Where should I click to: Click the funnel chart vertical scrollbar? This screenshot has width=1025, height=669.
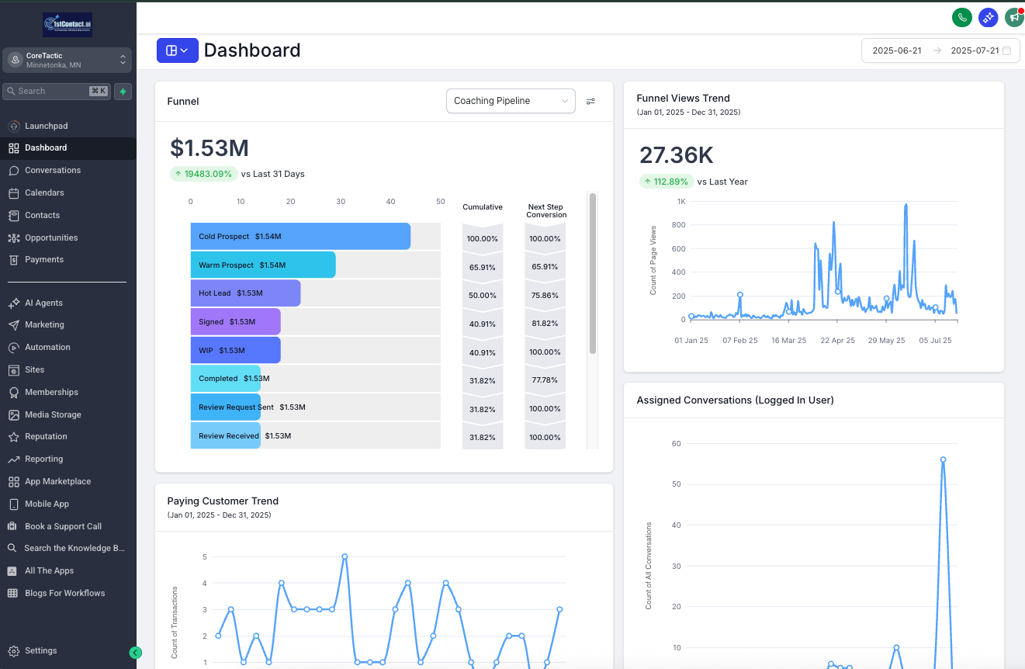593,273
